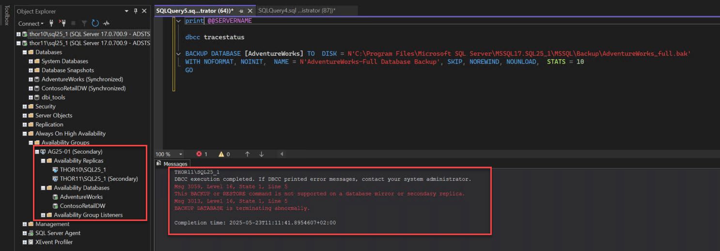Click the red error count icon

pyautogui.click(x=199, y=154)
